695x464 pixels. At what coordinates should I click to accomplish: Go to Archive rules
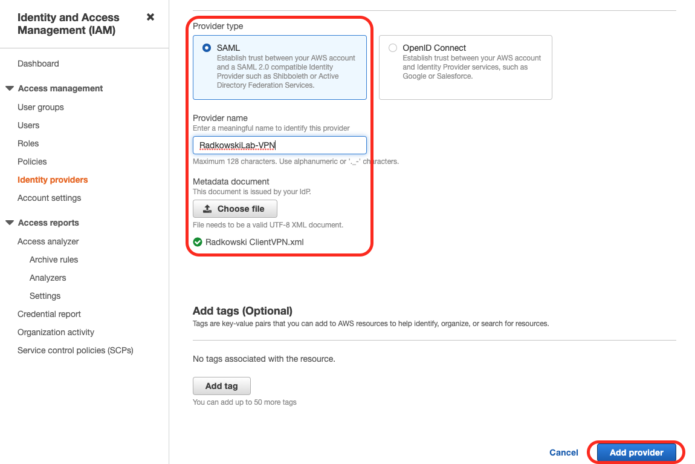(x=54, y=260)
